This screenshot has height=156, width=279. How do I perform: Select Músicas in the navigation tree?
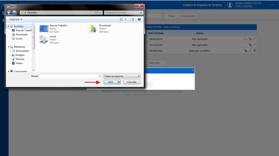pos(20,59)
